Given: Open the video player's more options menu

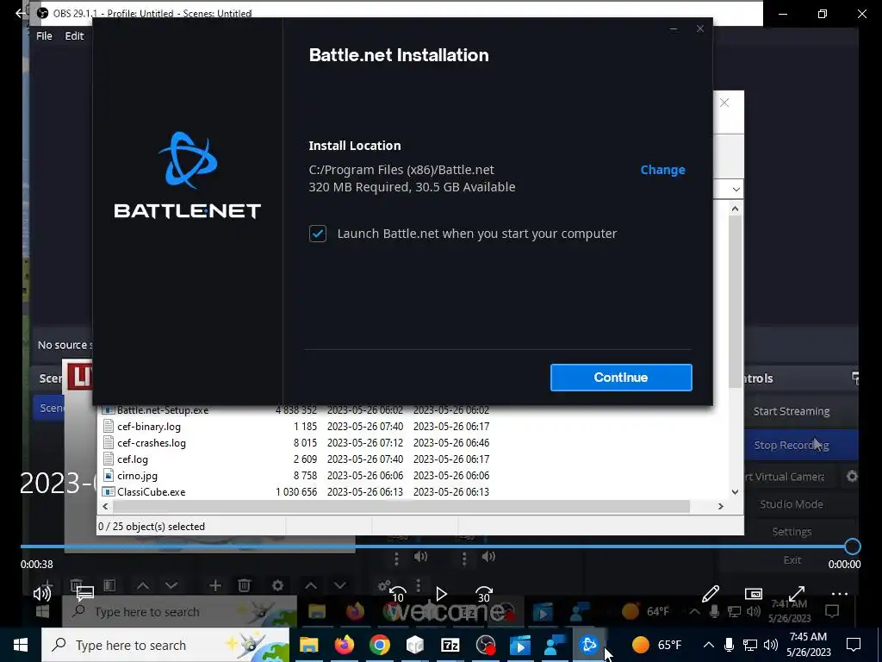Looking at the screenshot, I should click(839, 594).
